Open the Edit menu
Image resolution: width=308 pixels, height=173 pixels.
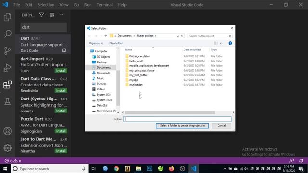(x=28, y=5)
